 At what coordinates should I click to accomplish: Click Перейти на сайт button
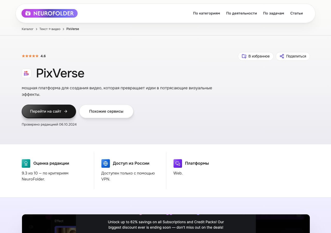pyautogui.click(x=49, y=111)
